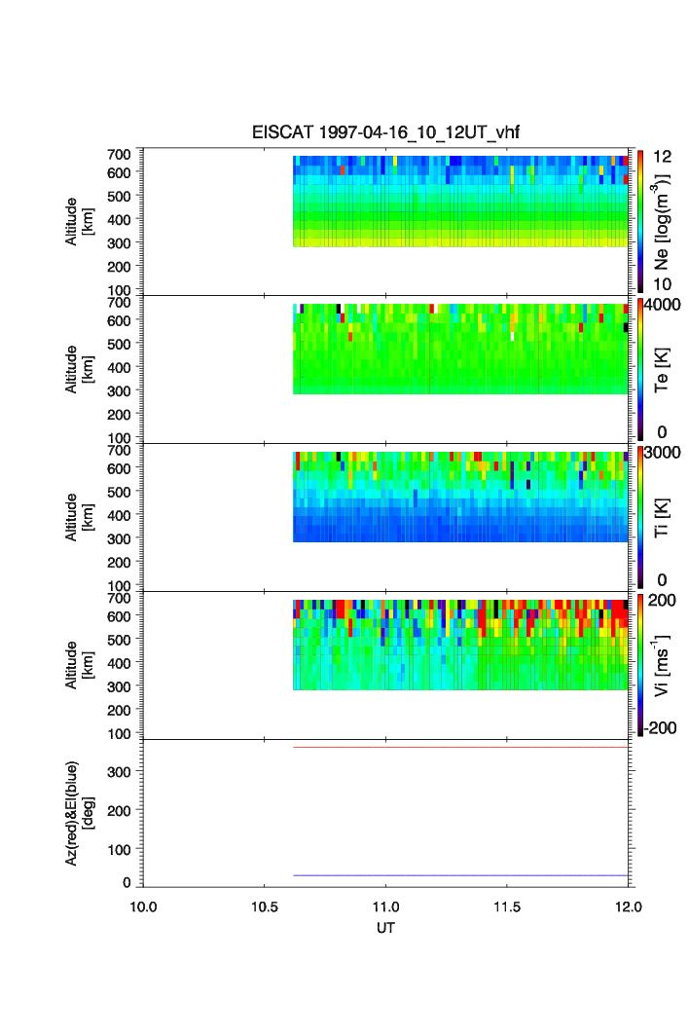
Task: Click the 600 altitude tick of Vi panel
Action: click(119, 616)
